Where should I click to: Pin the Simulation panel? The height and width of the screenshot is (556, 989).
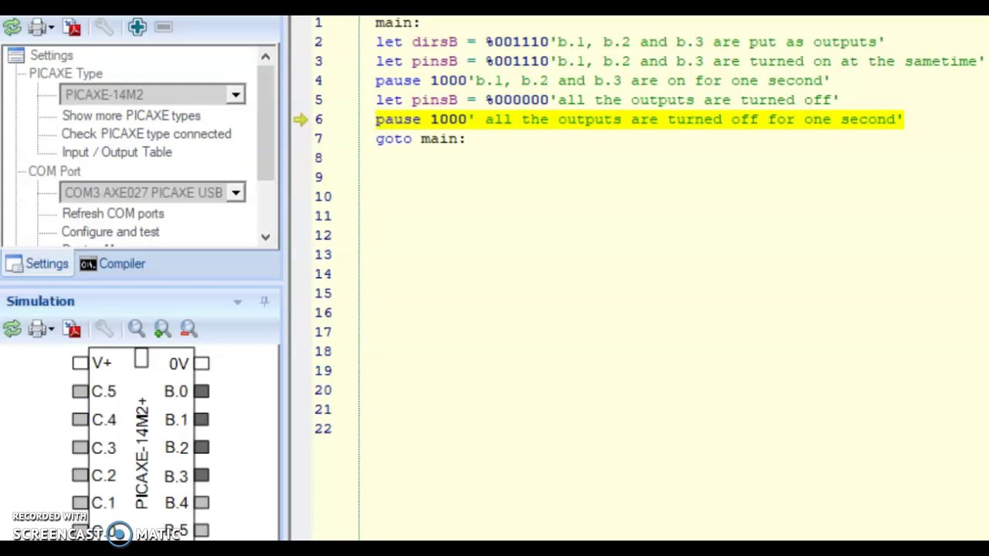(264, 301)
